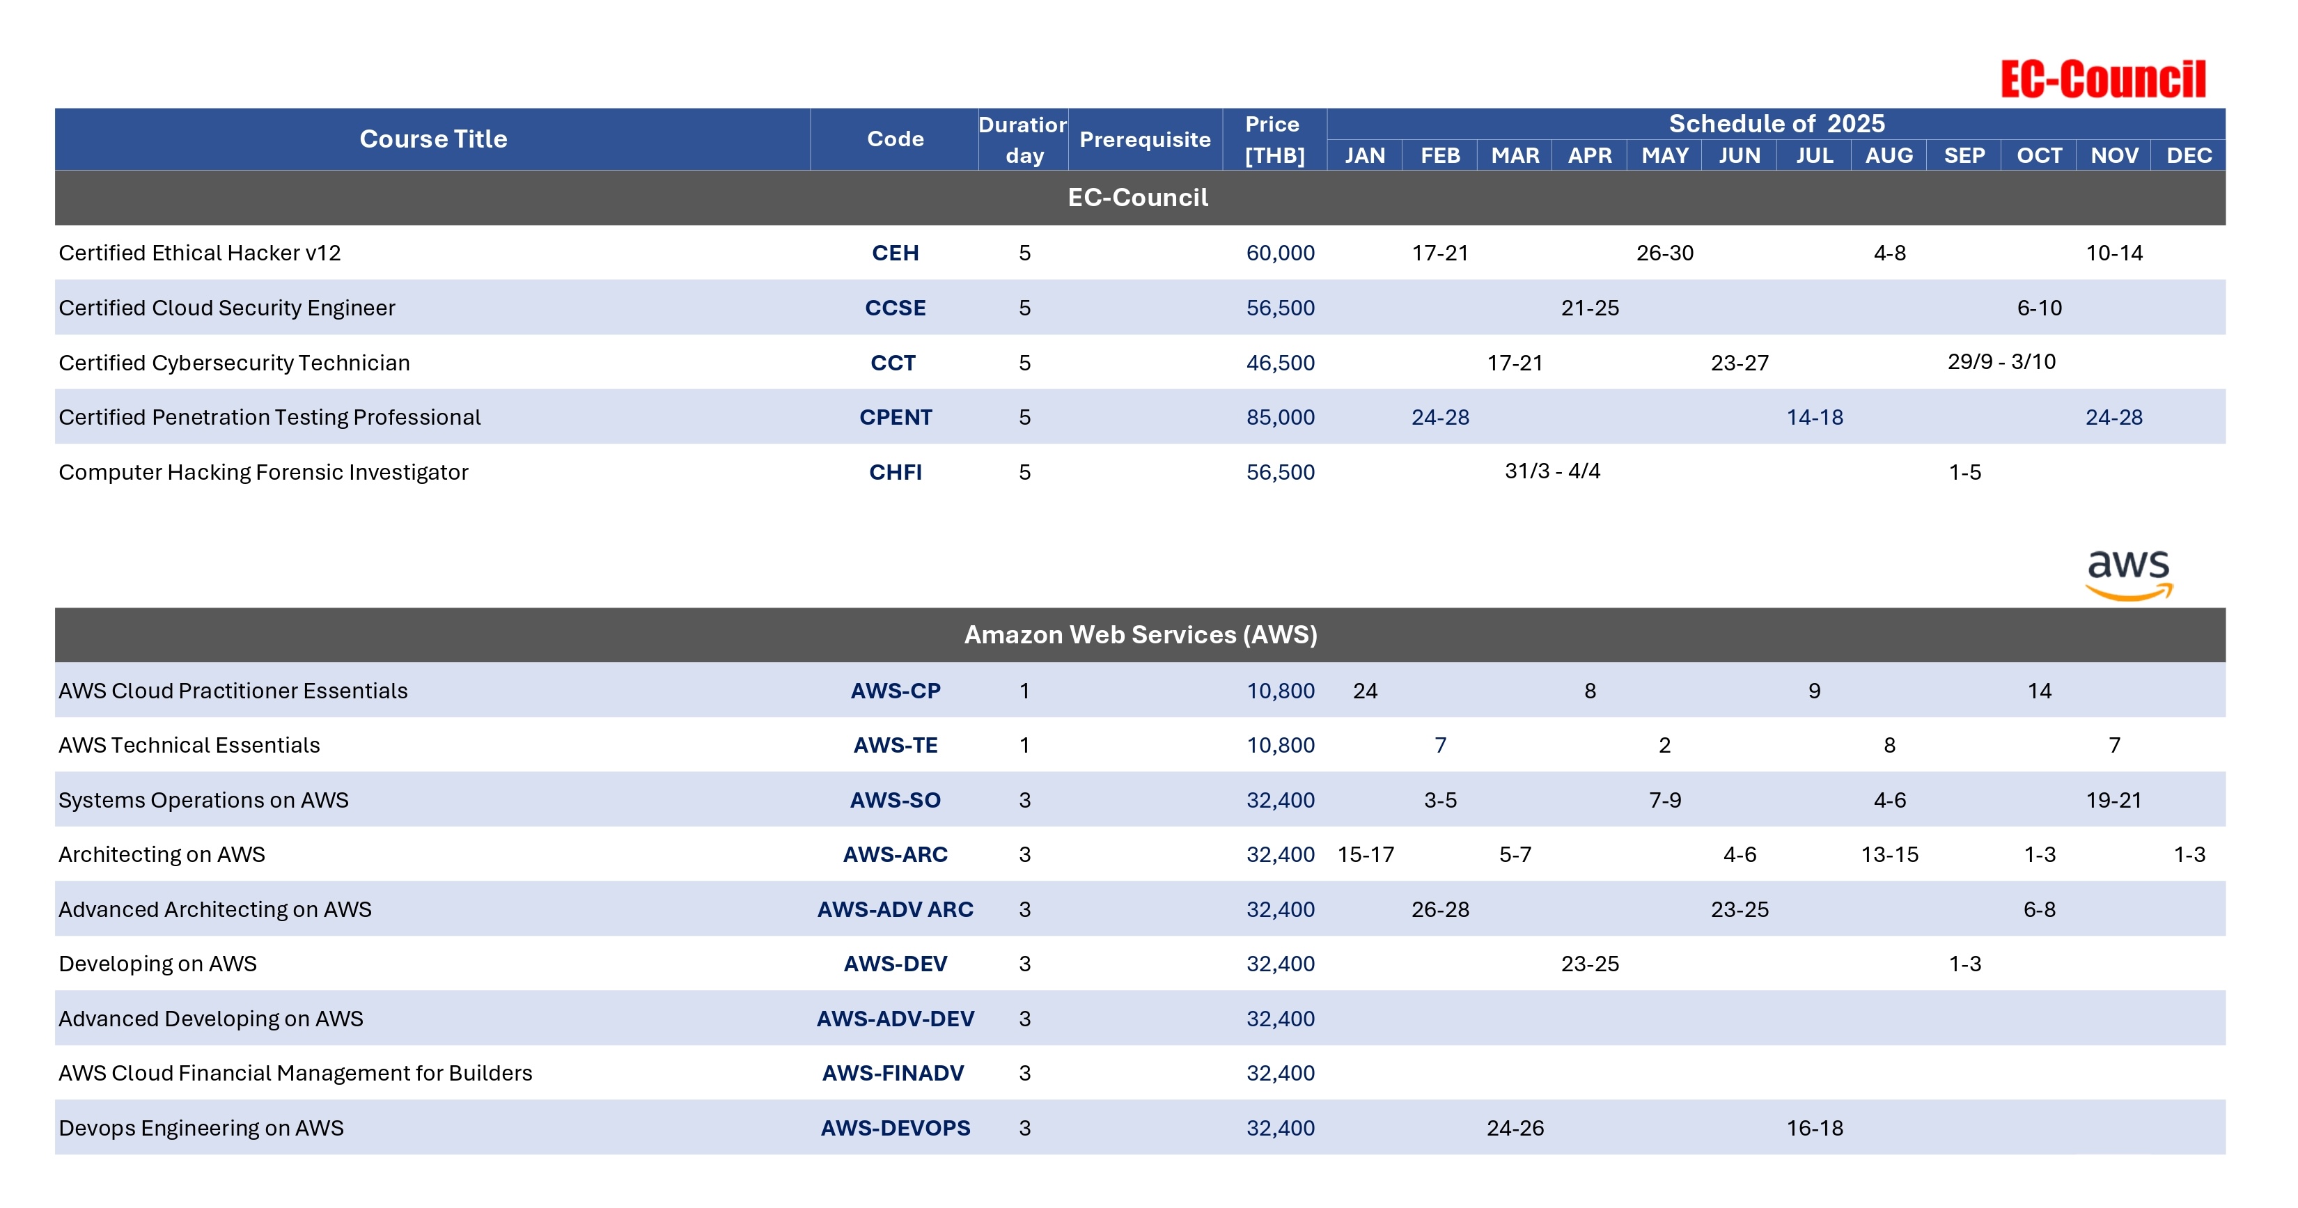
Task: Click the AWS-SO 19-21 November date
Action: point(2114,800)
